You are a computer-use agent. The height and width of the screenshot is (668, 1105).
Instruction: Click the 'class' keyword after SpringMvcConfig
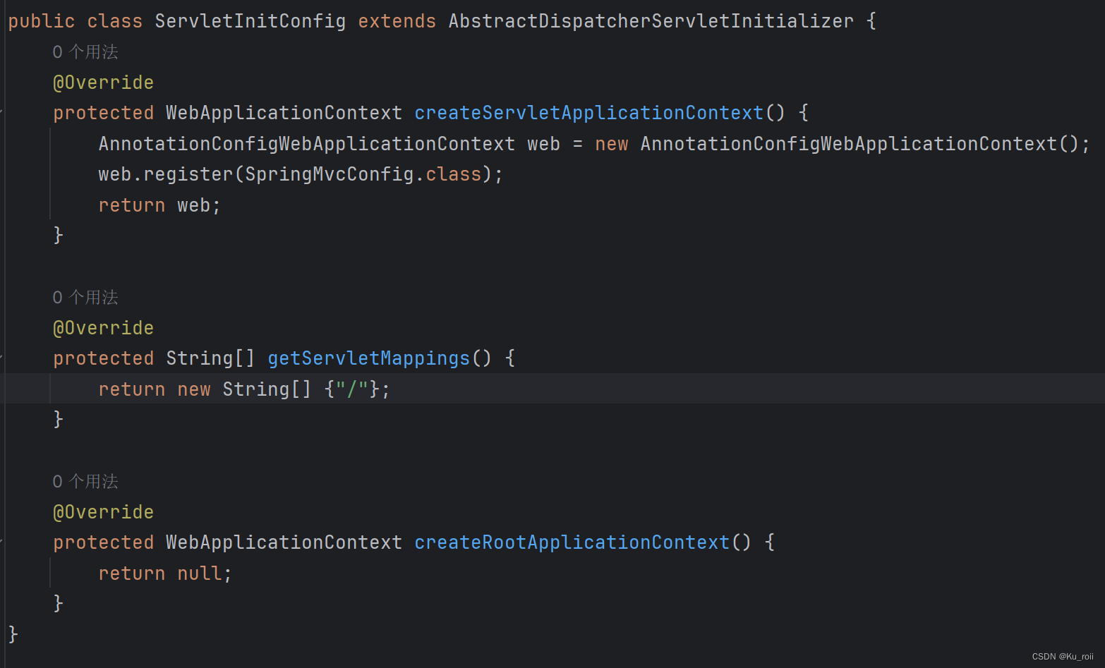pyautogui.click(x=454, y=174)
